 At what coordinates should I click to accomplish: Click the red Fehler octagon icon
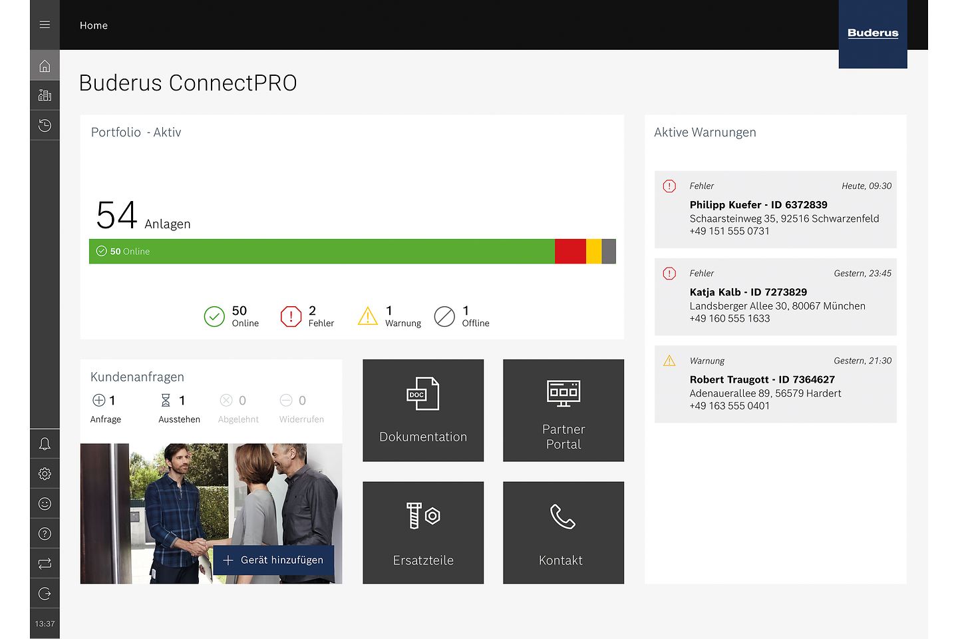pyautogui.click(x=291, y=317)
